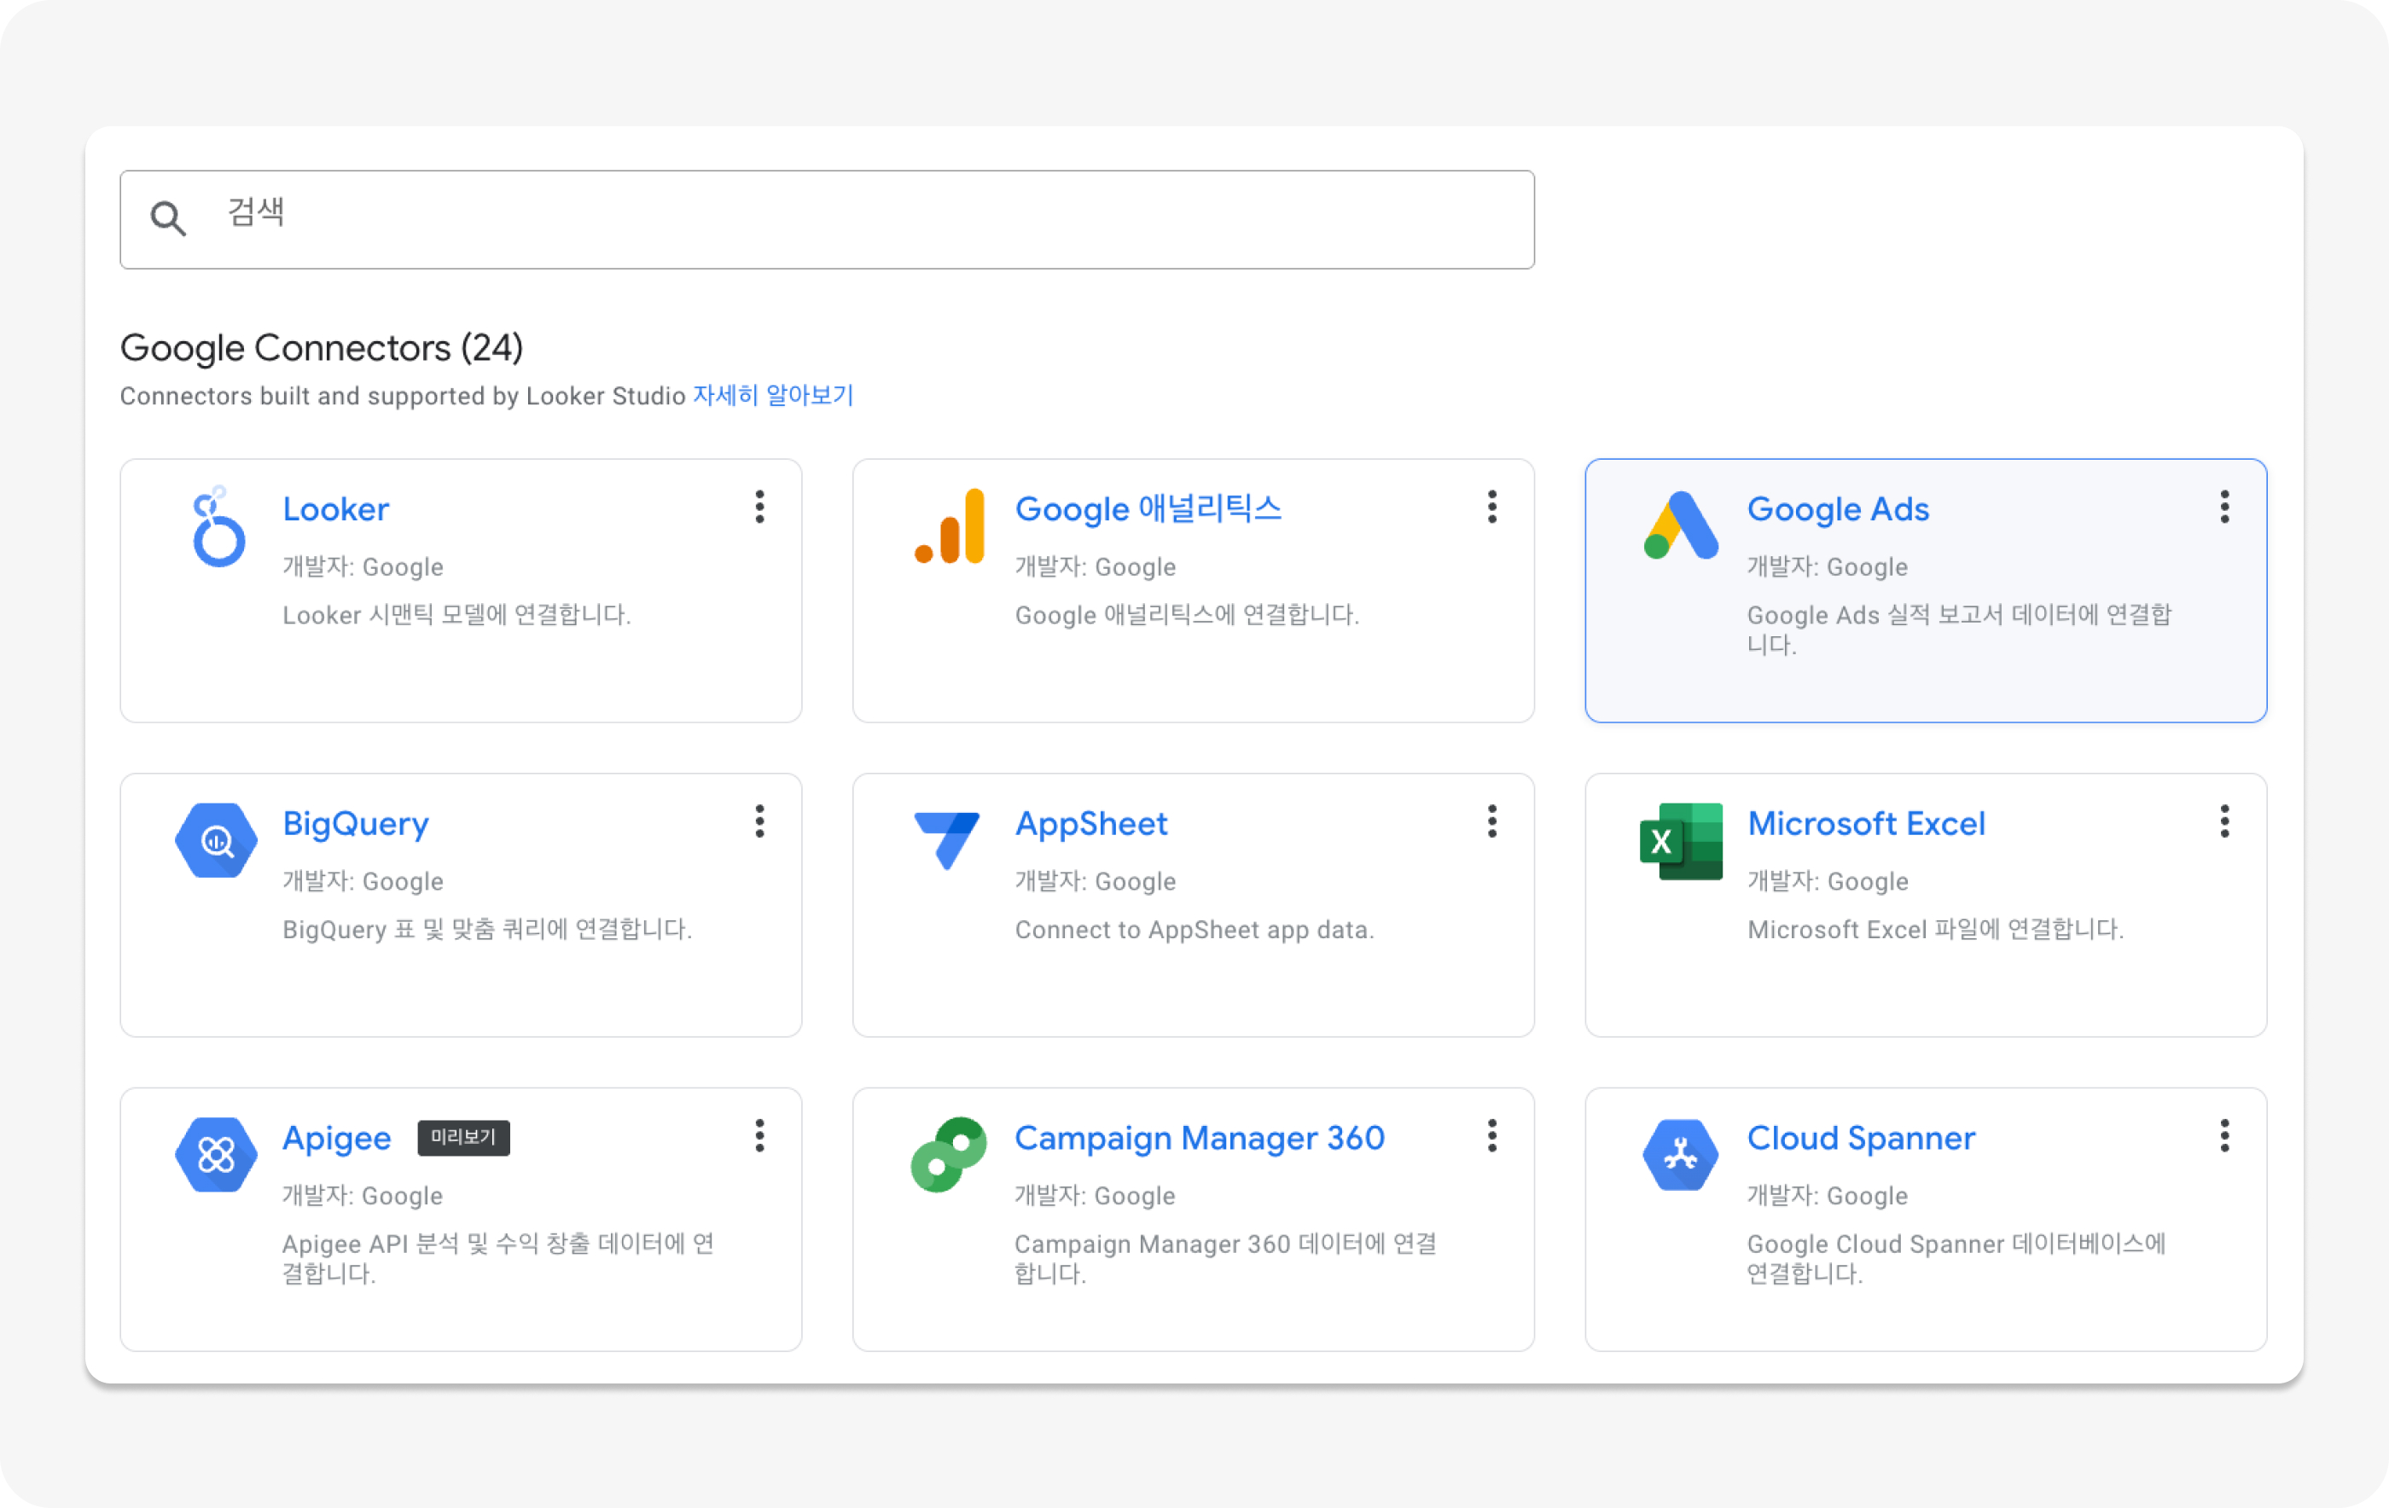Click 'Microsoft Excel 파일에 연결합니다.' text
2389x1508 pixels.
[x=1934, y=930]
